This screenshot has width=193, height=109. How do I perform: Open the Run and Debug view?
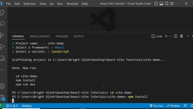click(2, 47)
